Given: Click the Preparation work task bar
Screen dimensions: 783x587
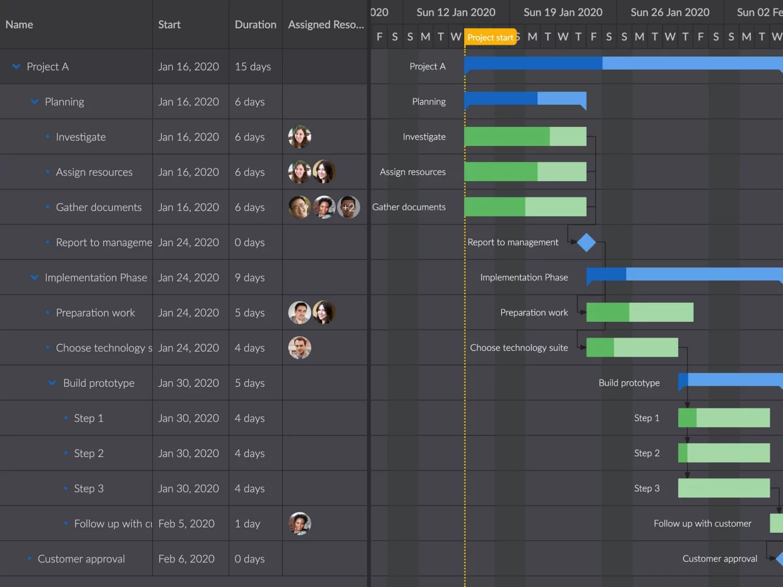Looking at the screenshot, I should pyautogui.click(x=640, y=312).
